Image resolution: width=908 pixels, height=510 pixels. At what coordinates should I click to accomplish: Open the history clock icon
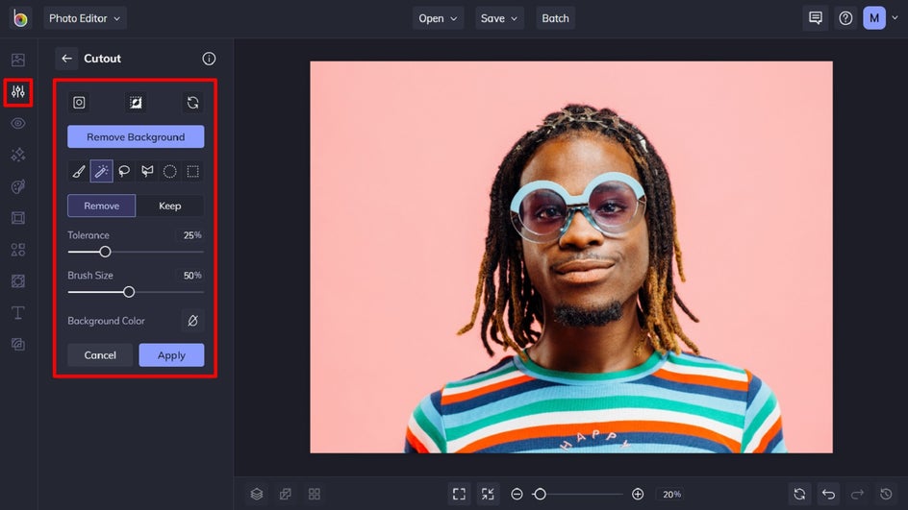click(886, 494)
